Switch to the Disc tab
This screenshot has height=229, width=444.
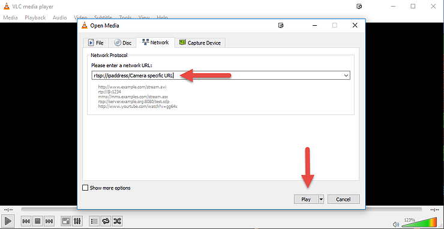(x=122, y=43)
